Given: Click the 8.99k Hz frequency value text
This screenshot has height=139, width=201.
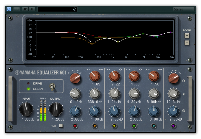Looking at the screenshot, I should click(154, 102).
